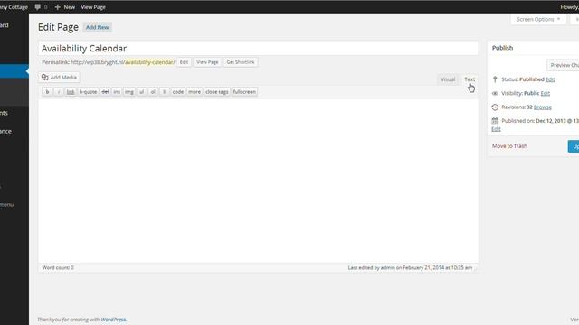The height and width of the screenshot is (325, 579).
Task: Click the published-on calendar icon
Action: (x=495, y=120)
